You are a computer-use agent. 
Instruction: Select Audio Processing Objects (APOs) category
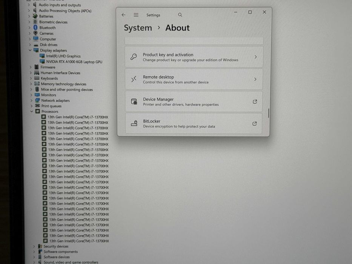tap(65, 11)
